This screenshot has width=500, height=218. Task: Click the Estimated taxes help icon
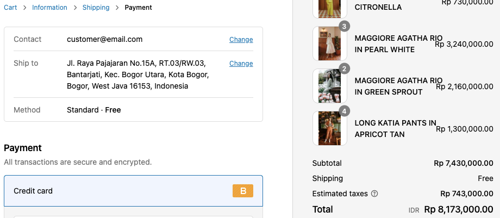point(374,194)
